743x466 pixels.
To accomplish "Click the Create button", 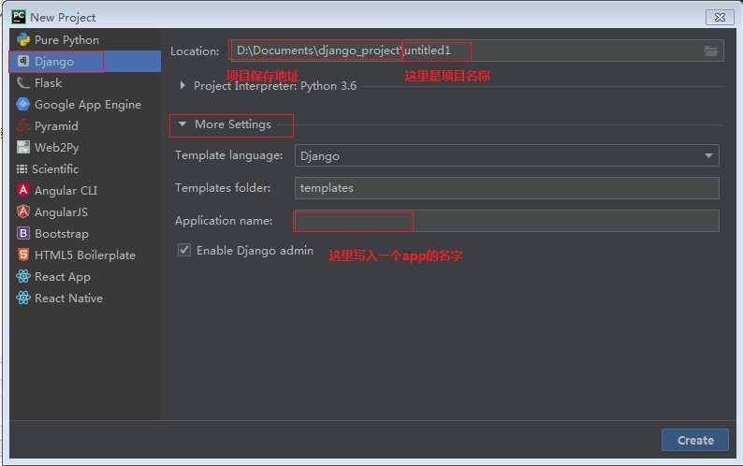I will (x=695, y=441).
